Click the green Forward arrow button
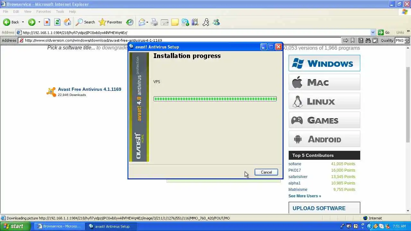 31,22
